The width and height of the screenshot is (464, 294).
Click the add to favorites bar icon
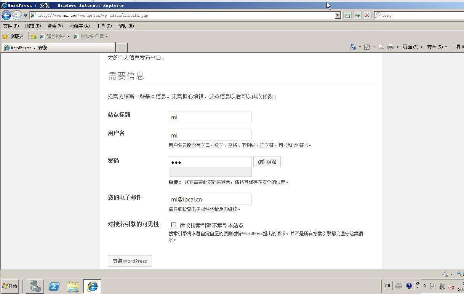coord(34,36)
